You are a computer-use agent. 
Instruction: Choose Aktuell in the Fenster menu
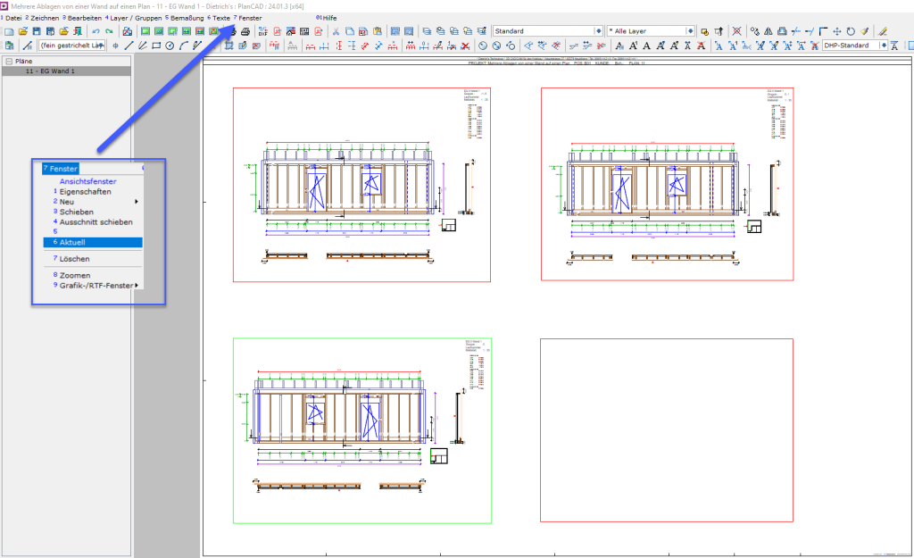[x=72, y=242]
